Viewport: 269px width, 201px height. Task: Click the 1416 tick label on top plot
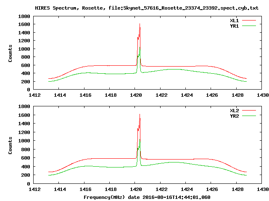pyautogui.click(x=85, y=95)
